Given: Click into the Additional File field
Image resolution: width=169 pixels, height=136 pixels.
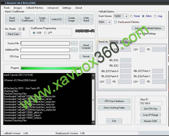Looking at the screenshot, I should [45, 50].
